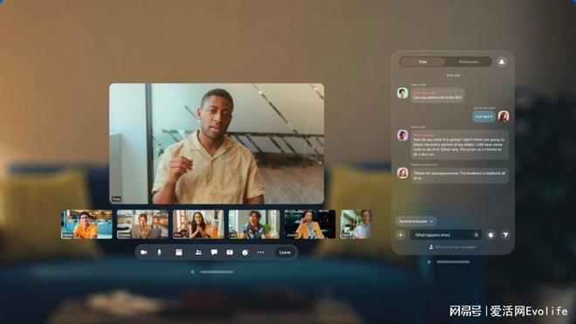Open the three-dot More options menu
This screenshot has height=324, width=576.
(261, 252)
